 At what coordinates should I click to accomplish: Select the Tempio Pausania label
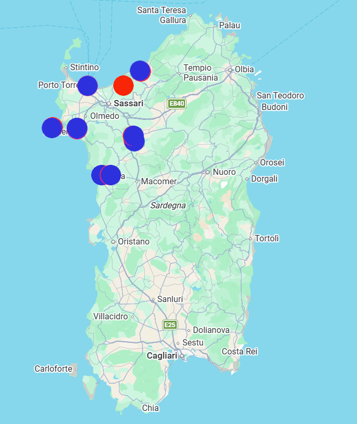[201, 73]
